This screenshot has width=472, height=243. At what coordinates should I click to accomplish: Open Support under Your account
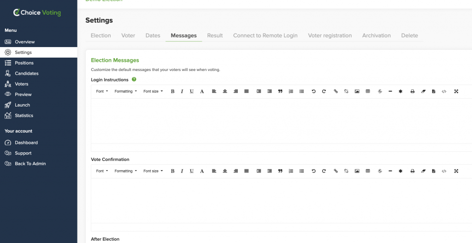click(39, 153)
